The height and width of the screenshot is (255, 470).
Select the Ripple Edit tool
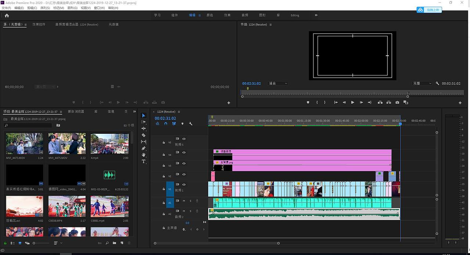click(144, 129)
